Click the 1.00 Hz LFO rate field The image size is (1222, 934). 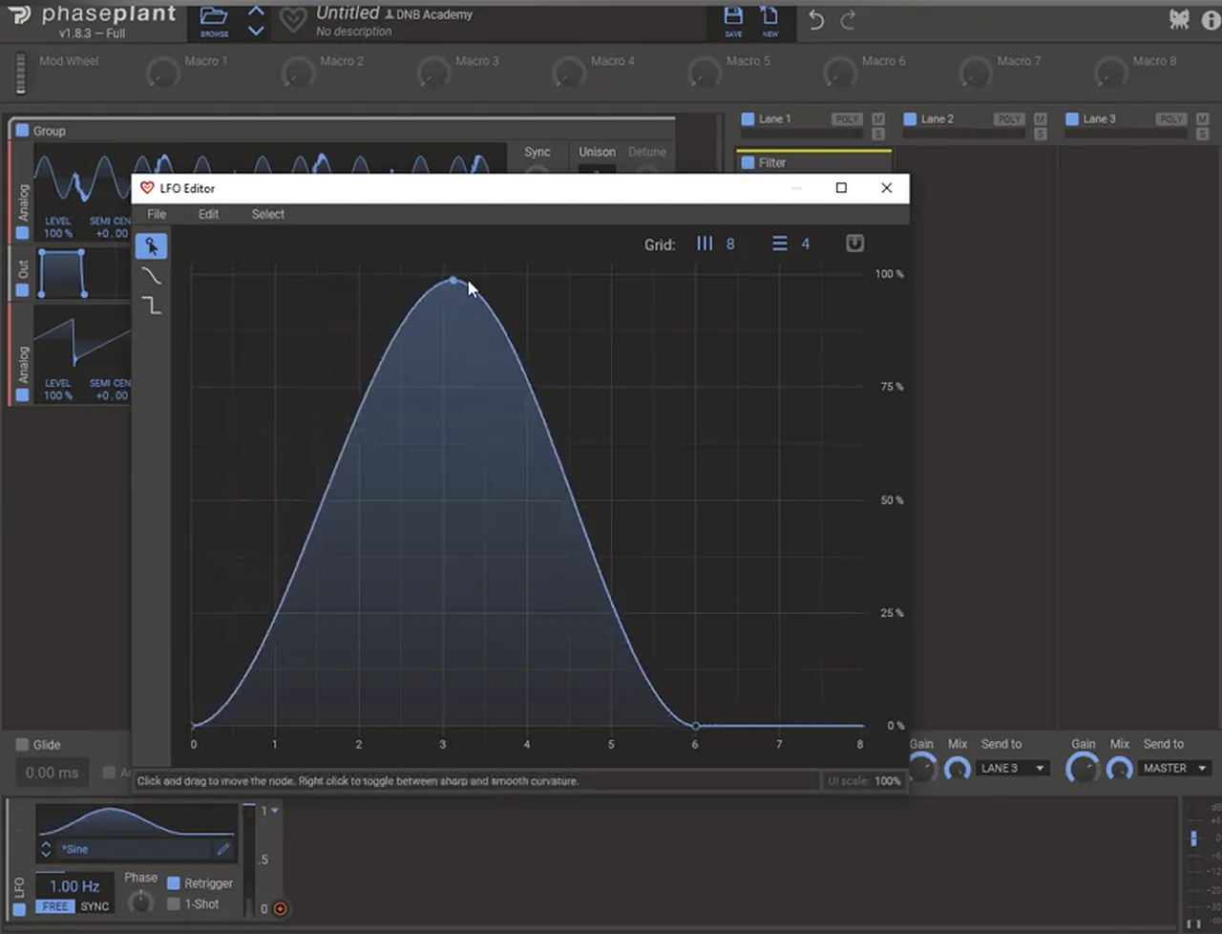tap(74, 885)
